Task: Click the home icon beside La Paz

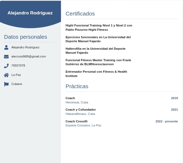Action: [x=6, y=75]
